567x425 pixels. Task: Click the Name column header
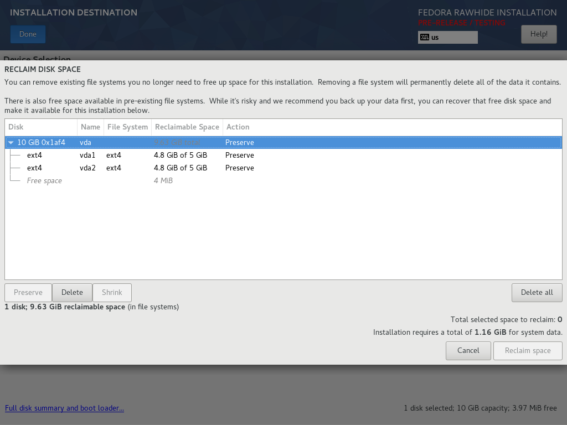tap(90, 127)
